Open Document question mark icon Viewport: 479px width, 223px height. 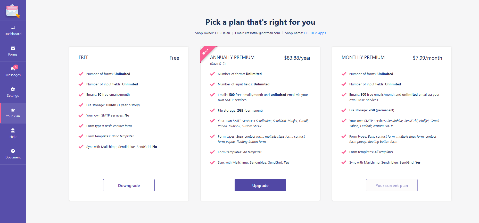point(13,151)
